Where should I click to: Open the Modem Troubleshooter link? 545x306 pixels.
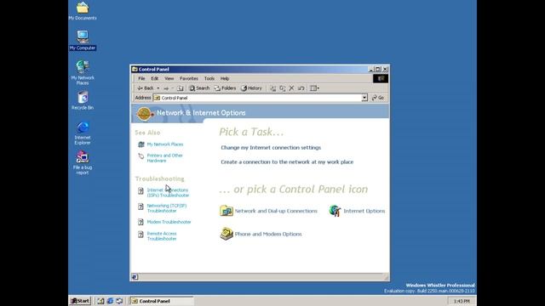[x=169, y=222]
